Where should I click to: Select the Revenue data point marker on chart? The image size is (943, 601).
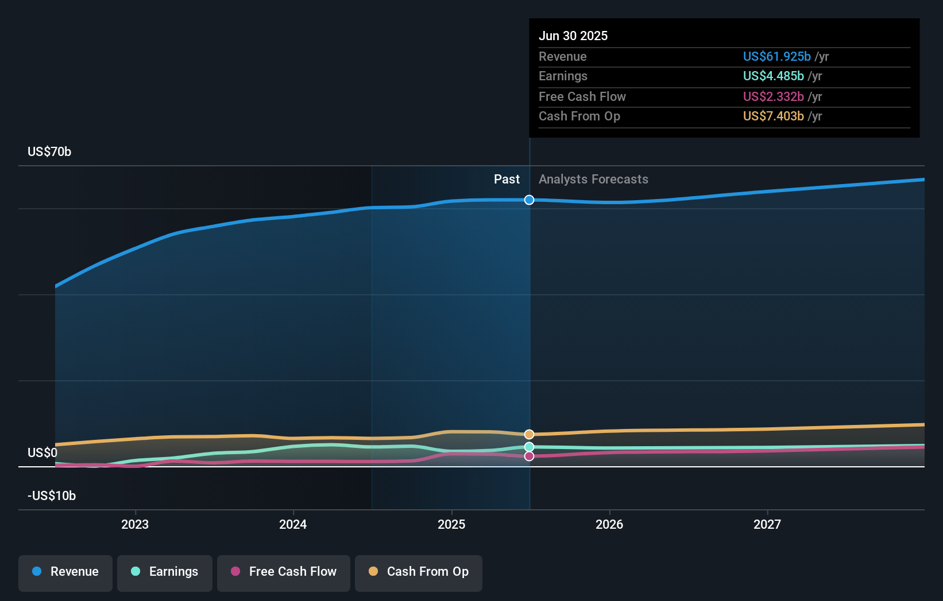point(530,200)
